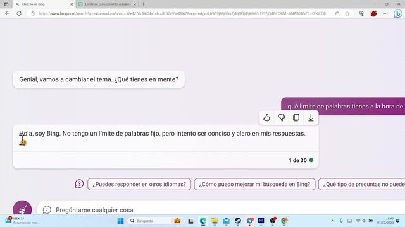This screenshot has height=227, width=405.
Task: Open tab actions menu
Action: [6, 4]
